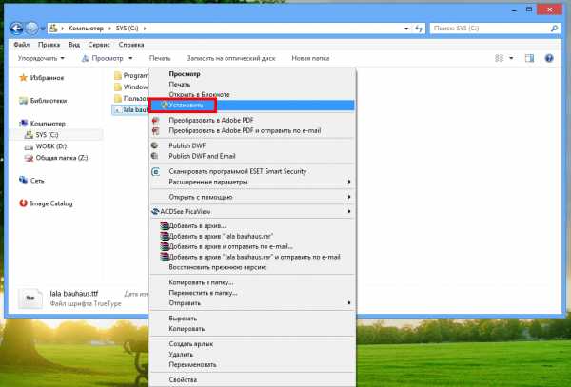Screen dimensions: 571x387
Task: Refresh the folder via address bar icon
Action: (419, 29)
